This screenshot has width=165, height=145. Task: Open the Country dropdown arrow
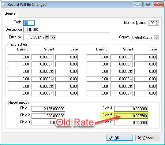tap(156, 38)
